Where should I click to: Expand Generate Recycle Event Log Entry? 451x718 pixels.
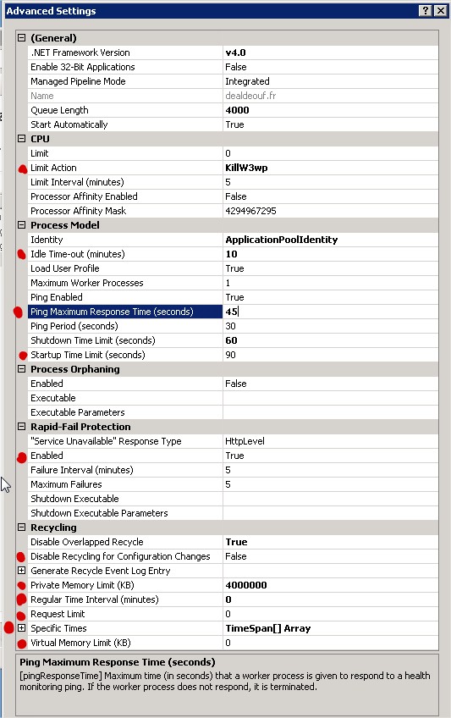(x=21, y=571)
